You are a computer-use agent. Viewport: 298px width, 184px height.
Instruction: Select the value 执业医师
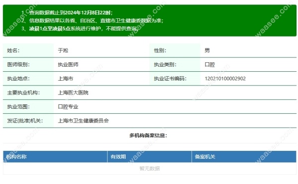click(x=68, y=65)
